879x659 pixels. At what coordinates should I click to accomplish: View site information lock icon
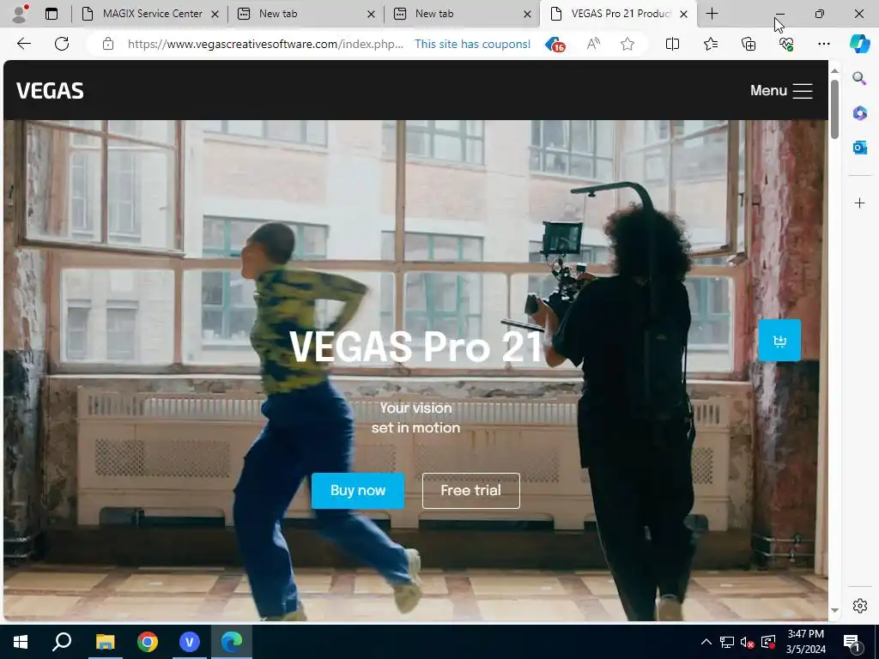tap(108, 44)
